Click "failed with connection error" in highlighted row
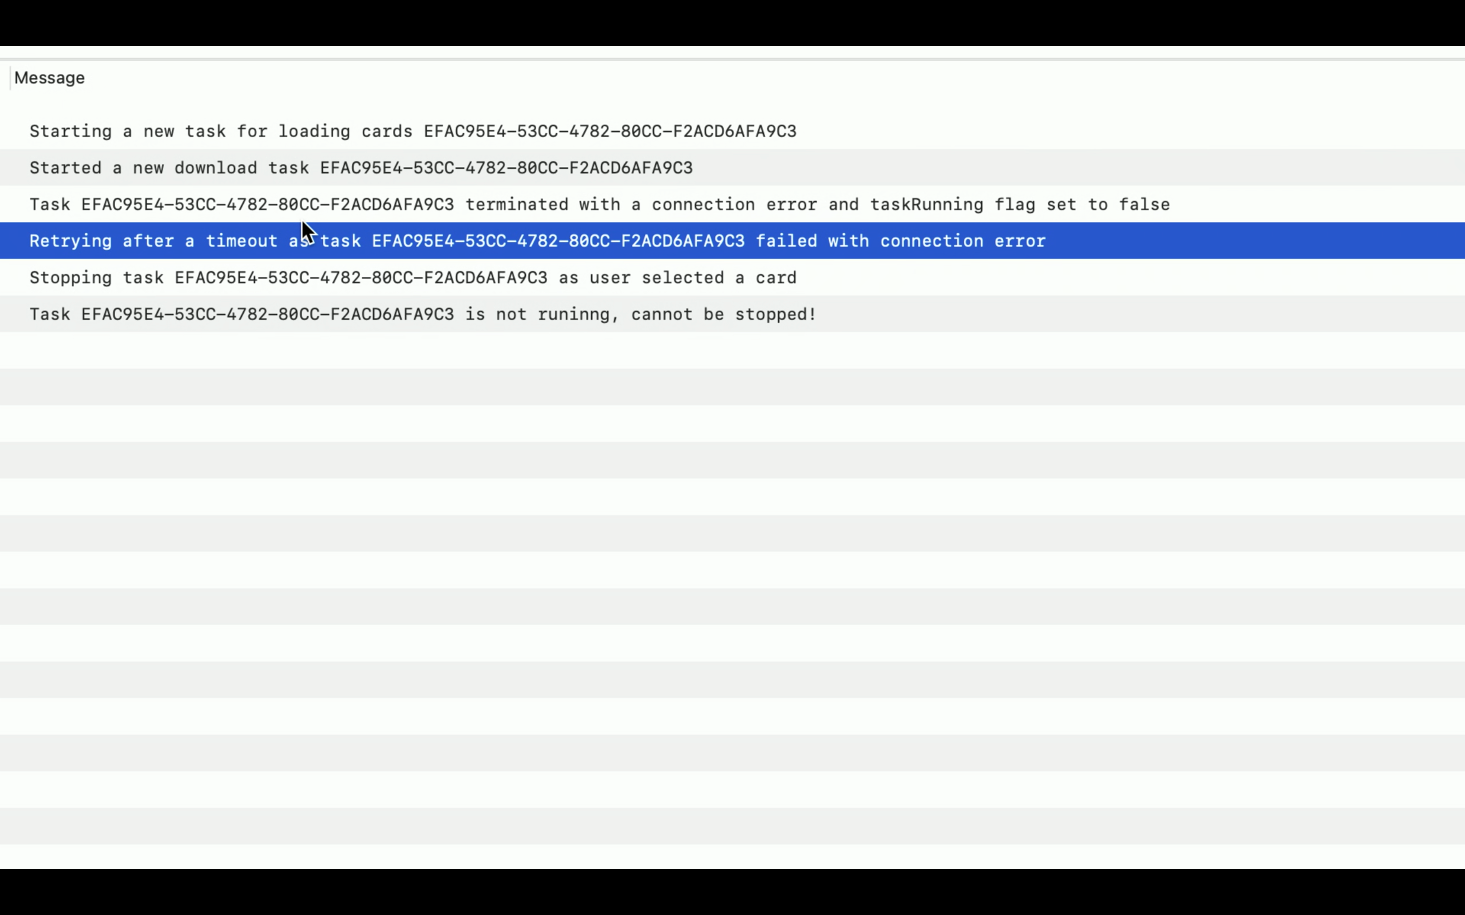Viewport: 1465px width, 915px height. click(900, 241)
